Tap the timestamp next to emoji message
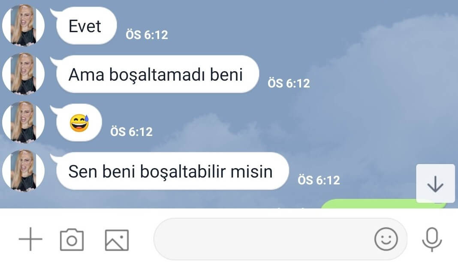 (x=132, y=132)
